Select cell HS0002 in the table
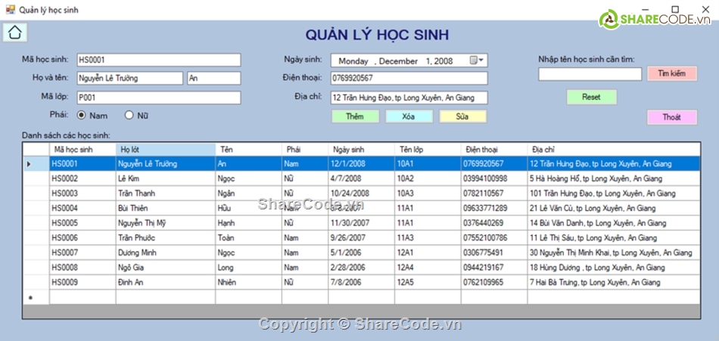This screenshot has height=341, width=719. click(x=82, y=178)
